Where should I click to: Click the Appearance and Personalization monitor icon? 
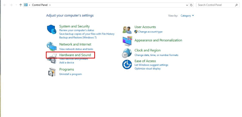[127, 40]
